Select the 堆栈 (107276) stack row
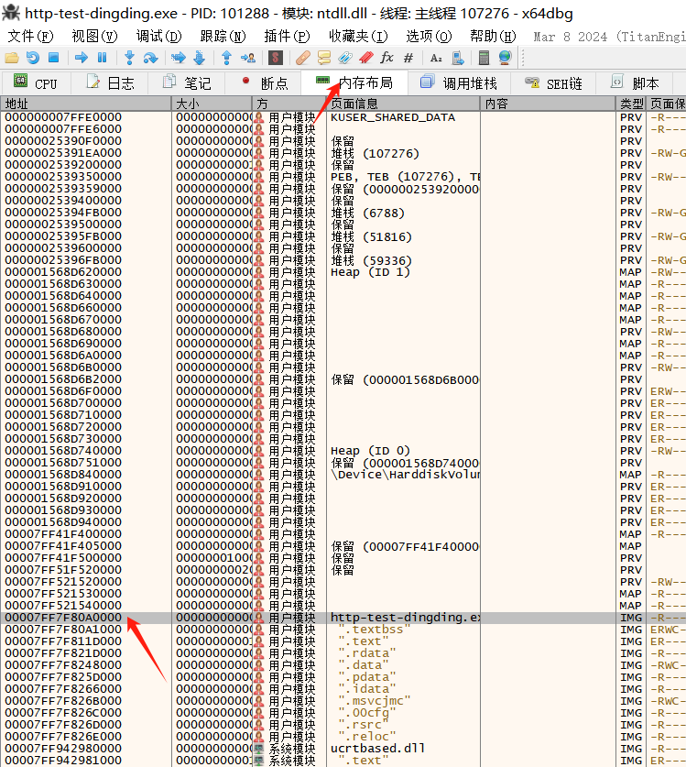The width and height of the screenshot is (686, 767). (x=343, y=153)
